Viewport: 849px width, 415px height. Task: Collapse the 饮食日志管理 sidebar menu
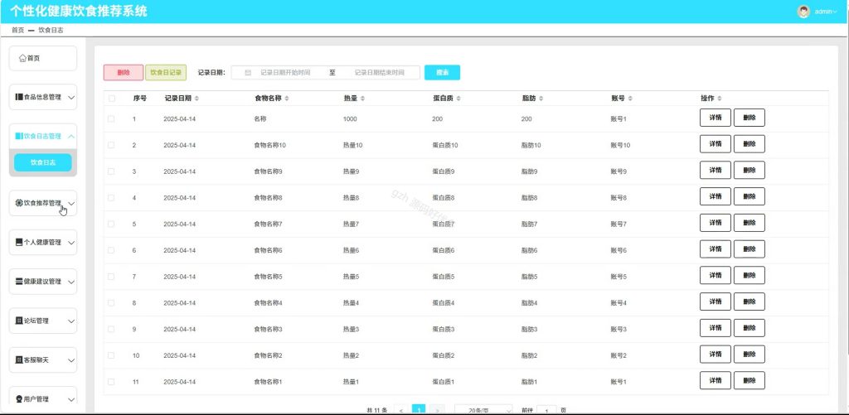click(43, 137)
